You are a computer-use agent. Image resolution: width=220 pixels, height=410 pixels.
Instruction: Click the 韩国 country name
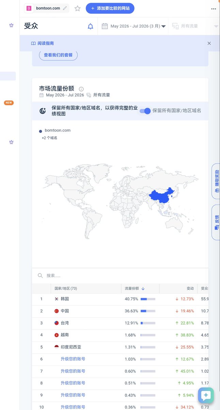(x=65, y=299)
